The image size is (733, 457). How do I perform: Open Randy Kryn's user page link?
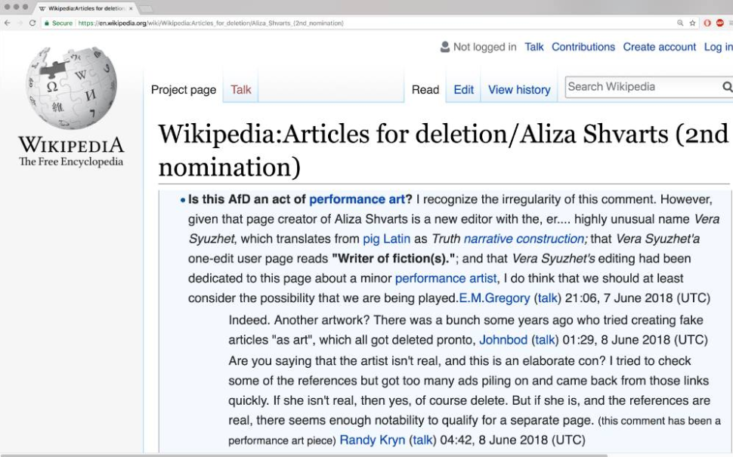pos(372,440)
